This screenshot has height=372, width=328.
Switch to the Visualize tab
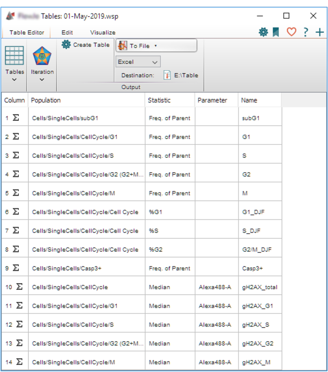click(x=103, y=33)
